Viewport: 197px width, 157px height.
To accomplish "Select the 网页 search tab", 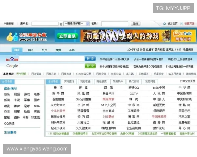I will [x=17, y=50].
